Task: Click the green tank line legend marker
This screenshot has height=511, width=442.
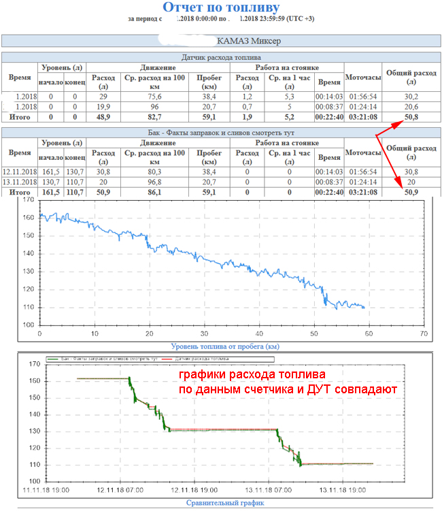Action: point(52,359)
